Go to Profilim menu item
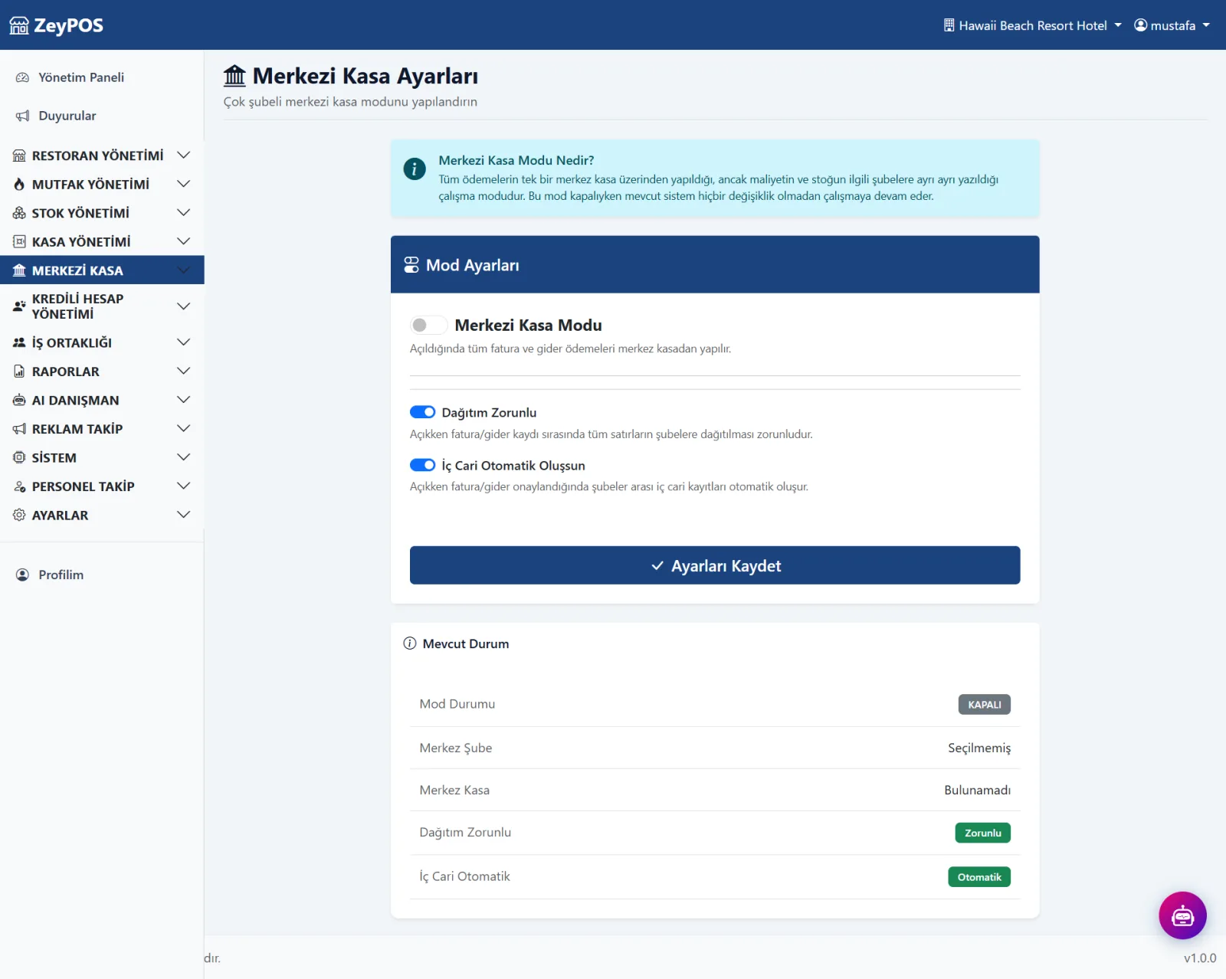This screenshot has height=979, width=1226. (x=102, y=575)
